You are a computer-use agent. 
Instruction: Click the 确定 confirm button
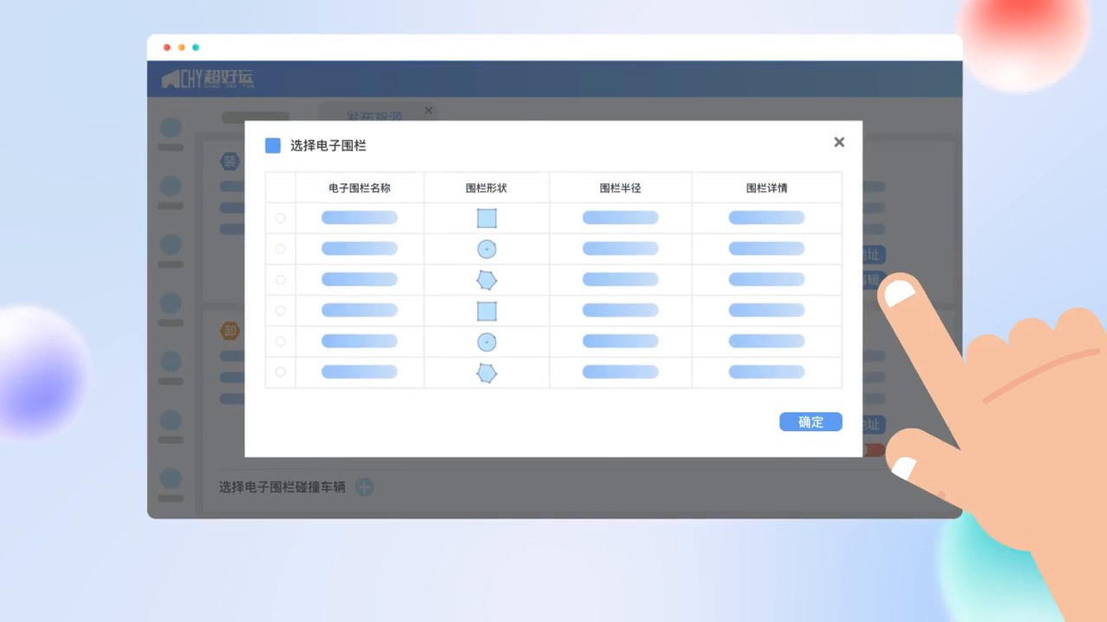810,422
